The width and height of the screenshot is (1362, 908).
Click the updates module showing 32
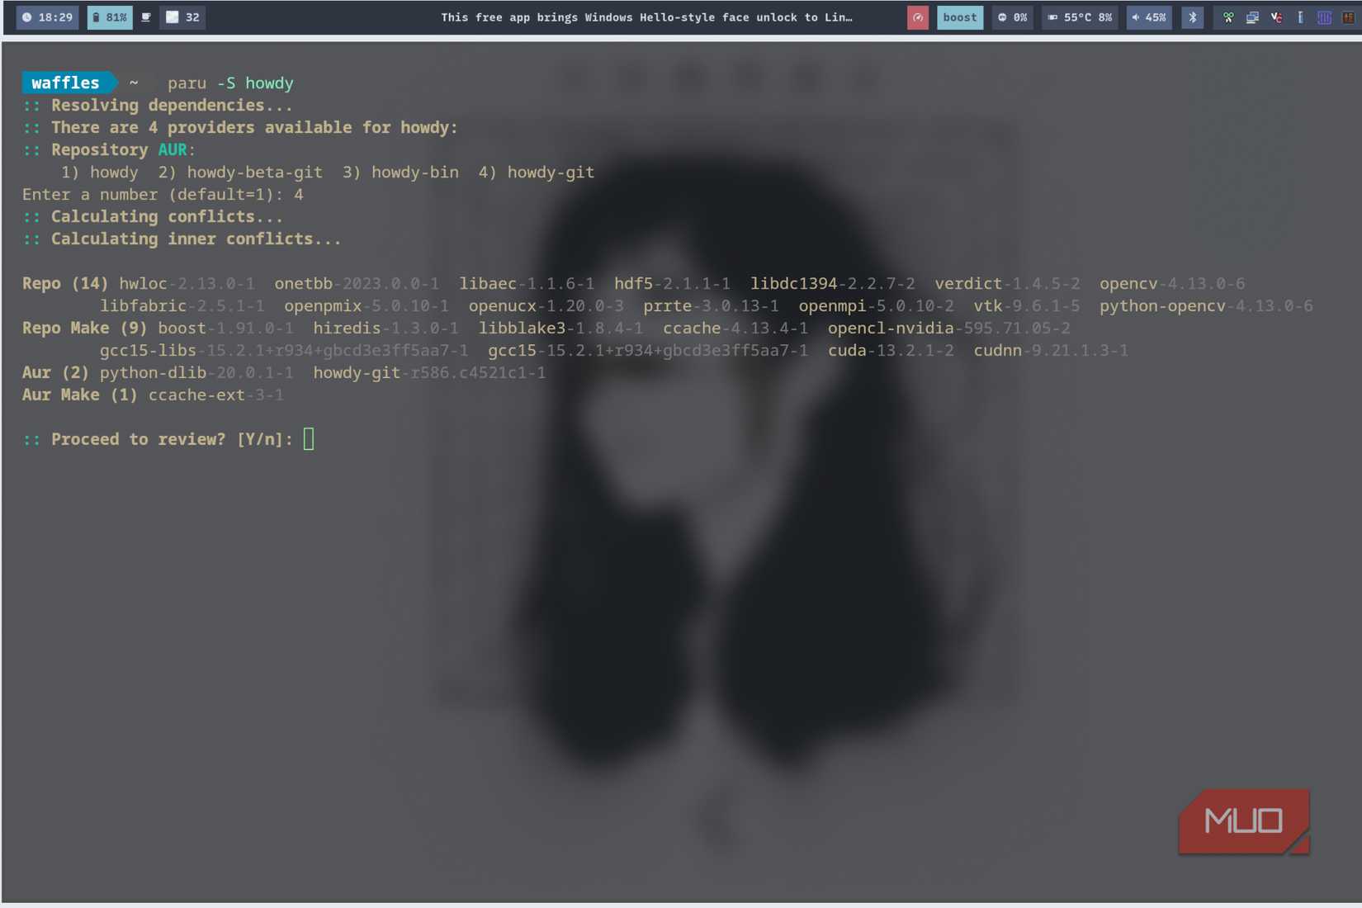click(183, 17)
